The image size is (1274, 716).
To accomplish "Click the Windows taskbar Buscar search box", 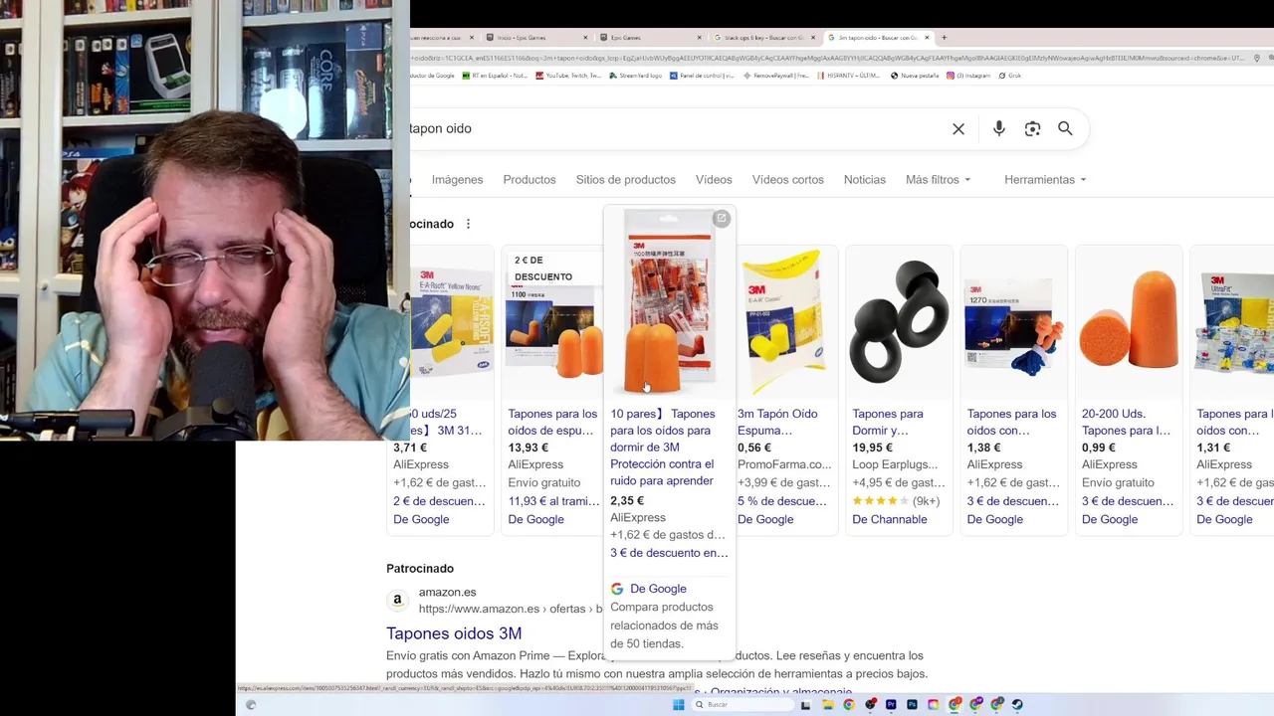I will click(743, 704).
